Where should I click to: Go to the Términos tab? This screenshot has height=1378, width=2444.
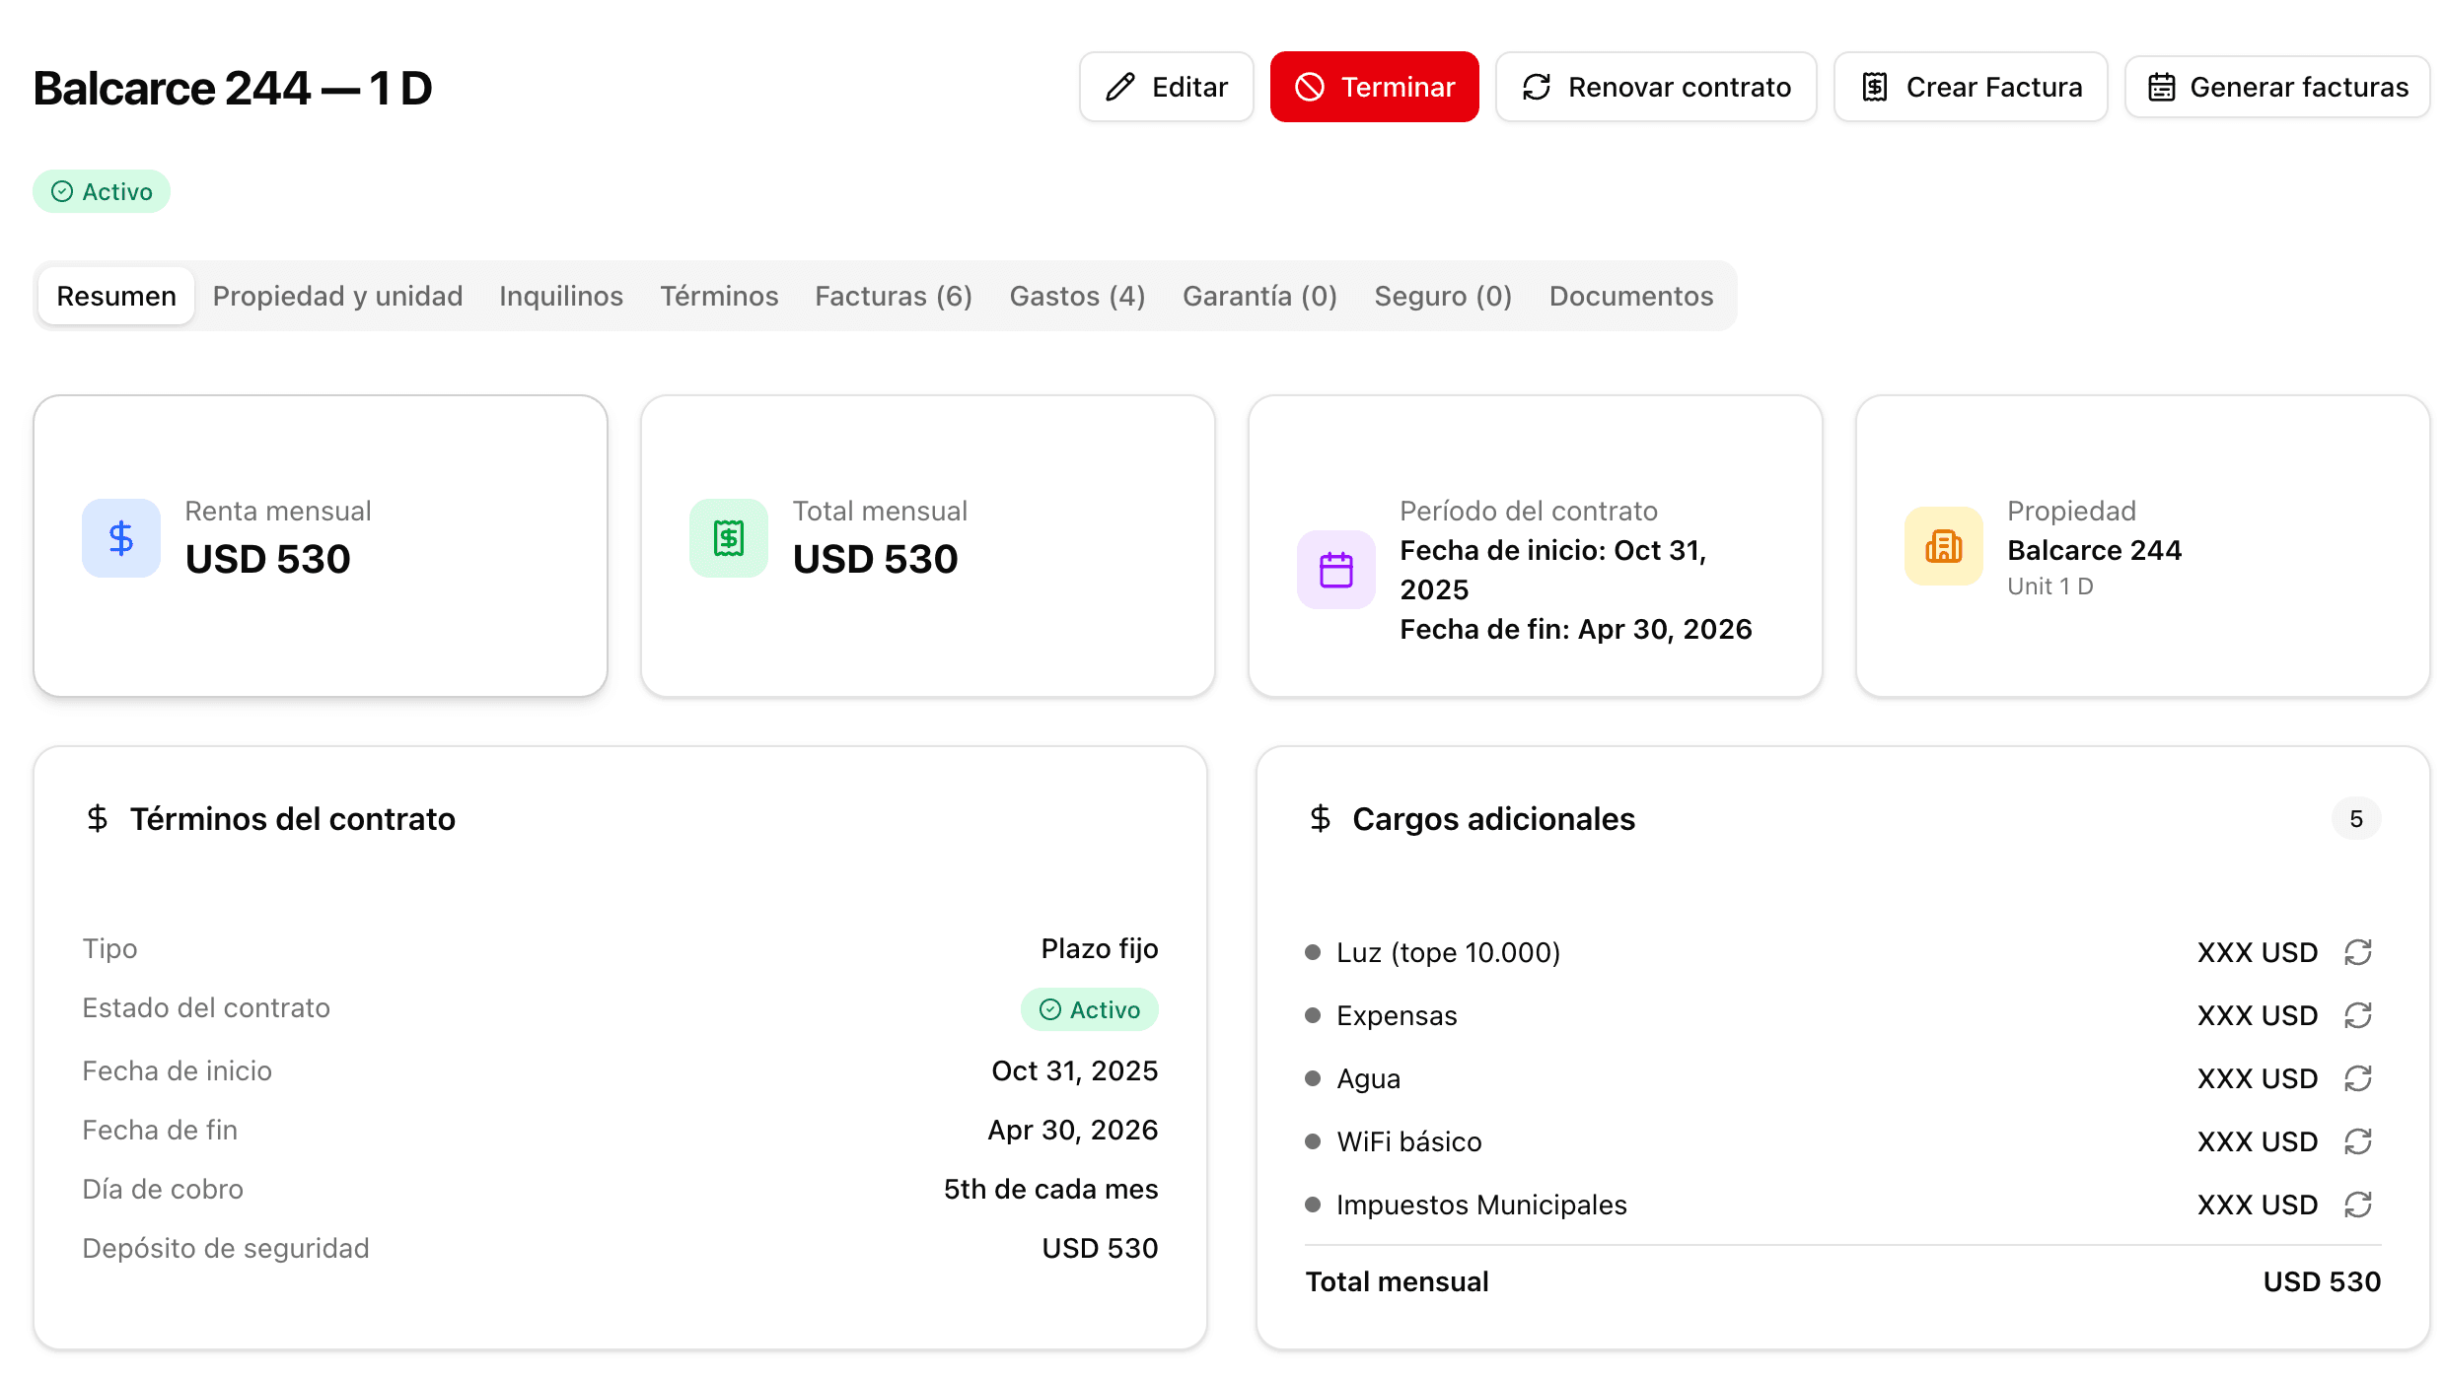coord(719,296)
